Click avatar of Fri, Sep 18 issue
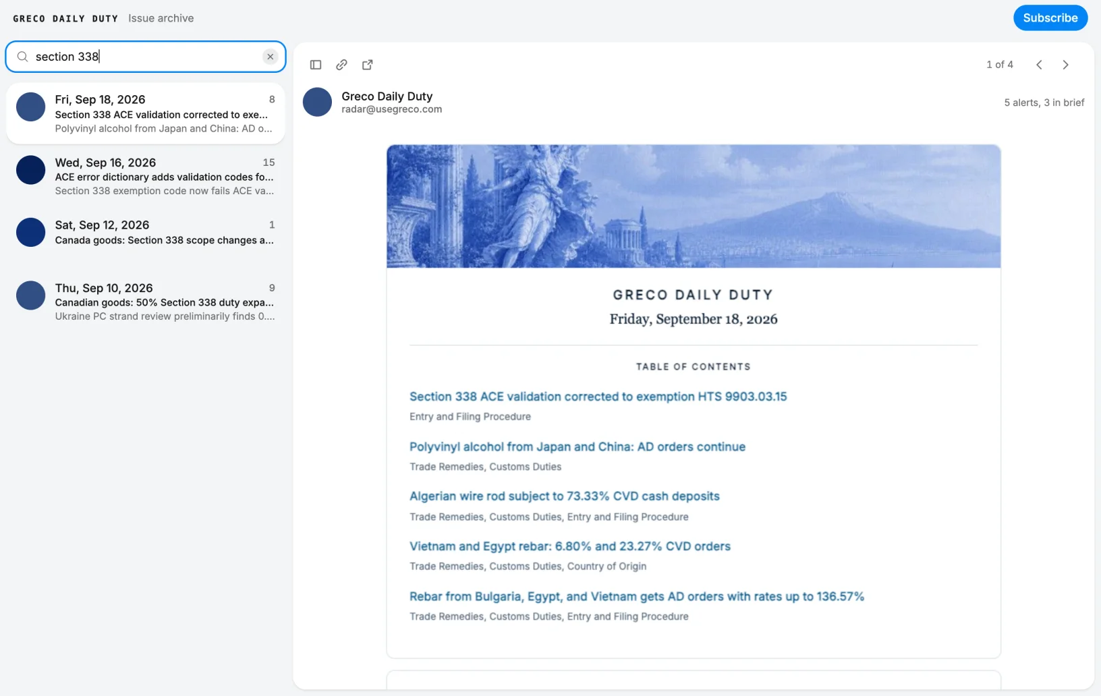The width and height of the screenshot is (1101, 696). click(30, 107)
